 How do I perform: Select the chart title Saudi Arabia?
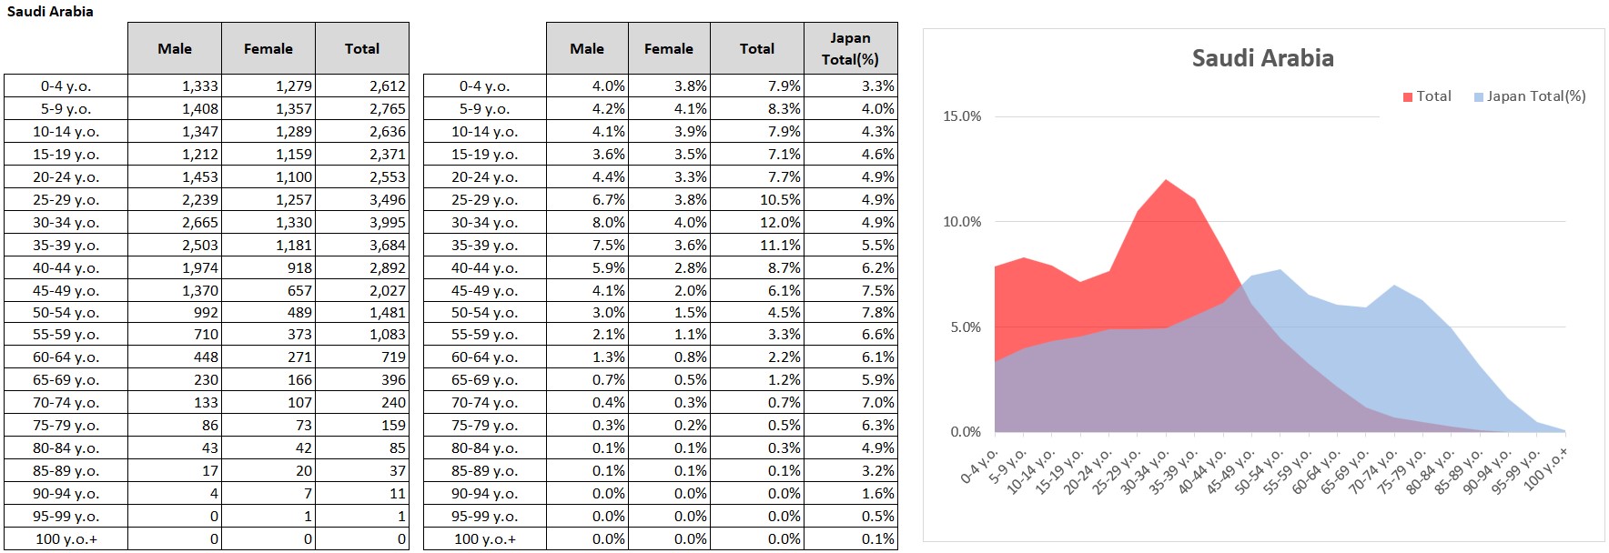(x=1262, y=58)
